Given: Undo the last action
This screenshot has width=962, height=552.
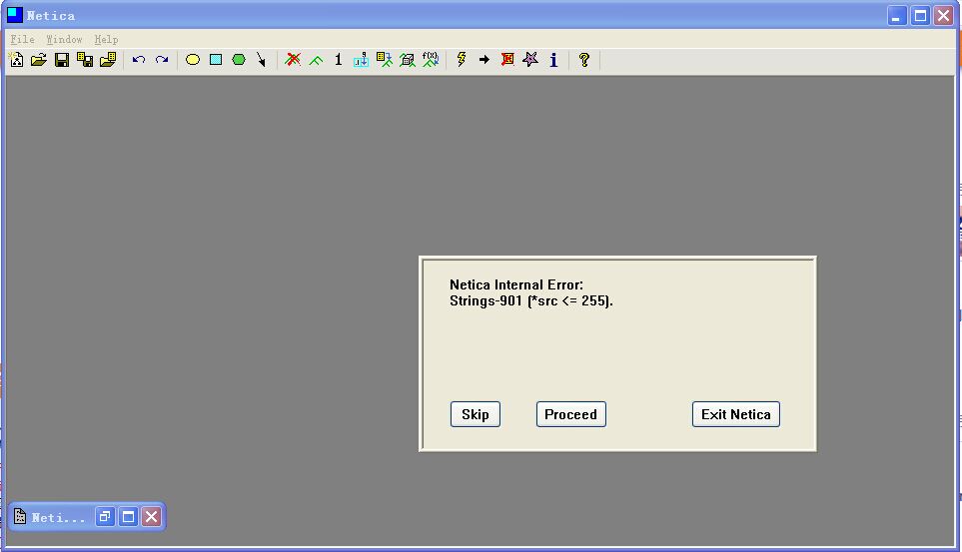Looking at the screenshot, I should (139, 60).
